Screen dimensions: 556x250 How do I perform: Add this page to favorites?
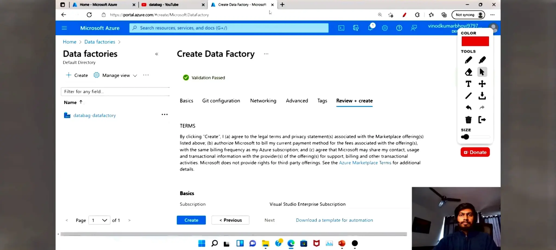(x=391, y=15)
